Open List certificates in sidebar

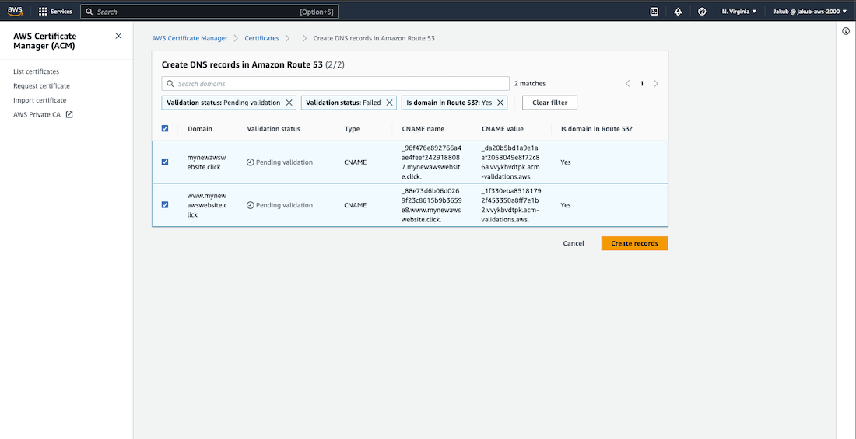pos(36,71)
